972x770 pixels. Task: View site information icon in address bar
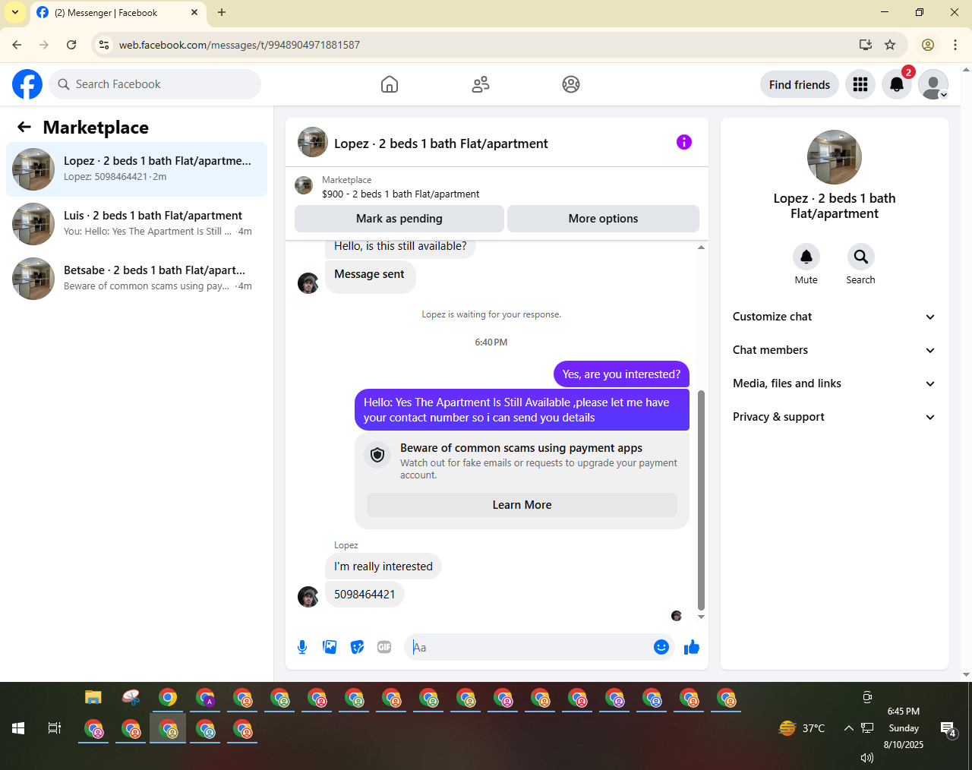[x=104, y=45]
